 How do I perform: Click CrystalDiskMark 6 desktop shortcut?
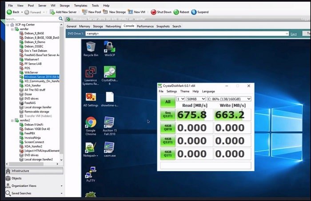click(109, 76)
